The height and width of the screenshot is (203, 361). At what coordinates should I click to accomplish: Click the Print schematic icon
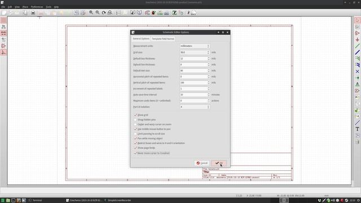point(33,12)
